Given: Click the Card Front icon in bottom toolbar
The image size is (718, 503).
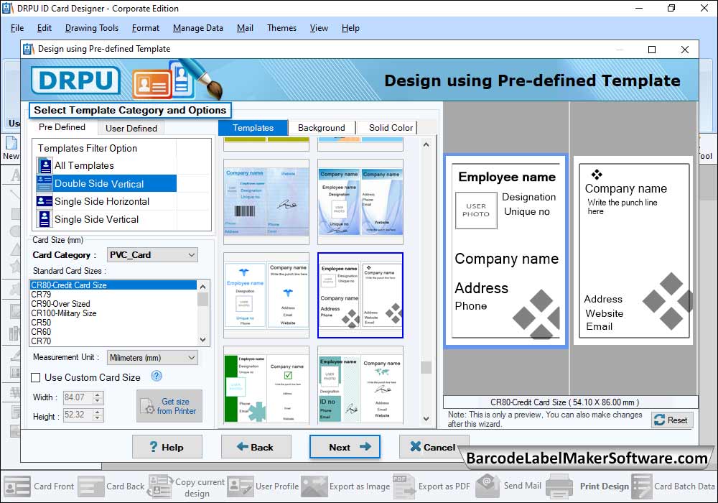Looking at the screenshot, I should [x=17, y=486].
